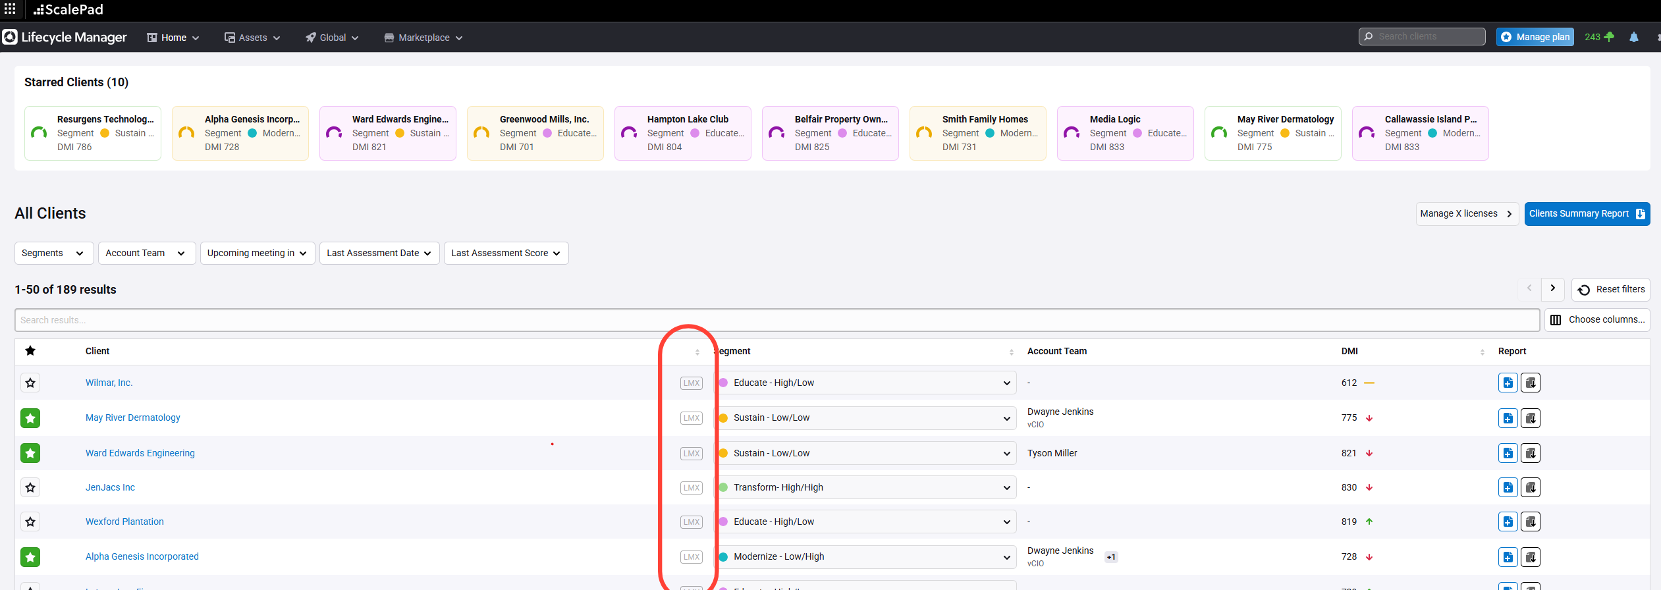This screenshot has width=1661, height=590.
Task: Change segment dropdown for Alpha Genesis Incorporated
Action: (867, 557)
